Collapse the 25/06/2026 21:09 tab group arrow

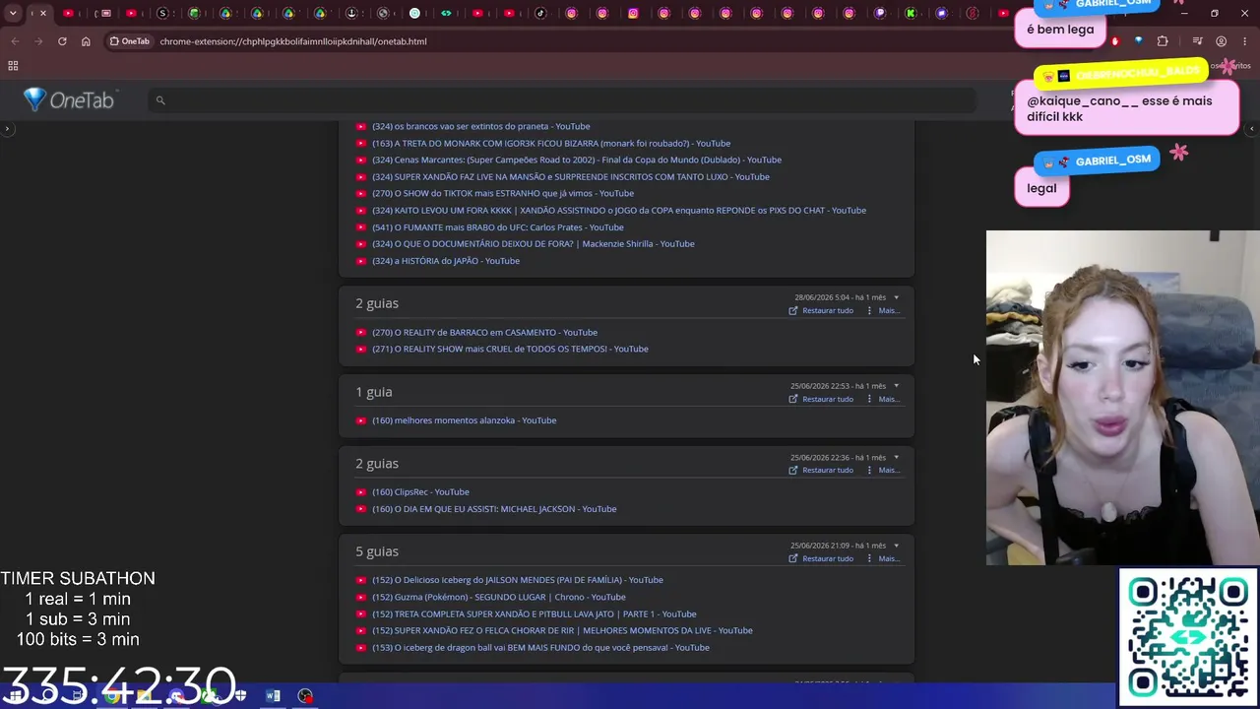pyautogui.click(x=896, y=546)
